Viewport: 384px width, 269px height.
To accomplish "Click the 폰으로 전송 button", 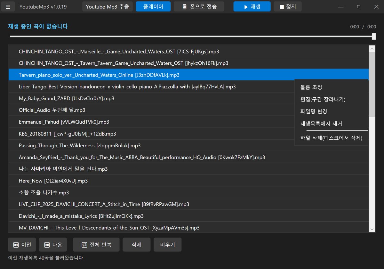I will (199, 6).
